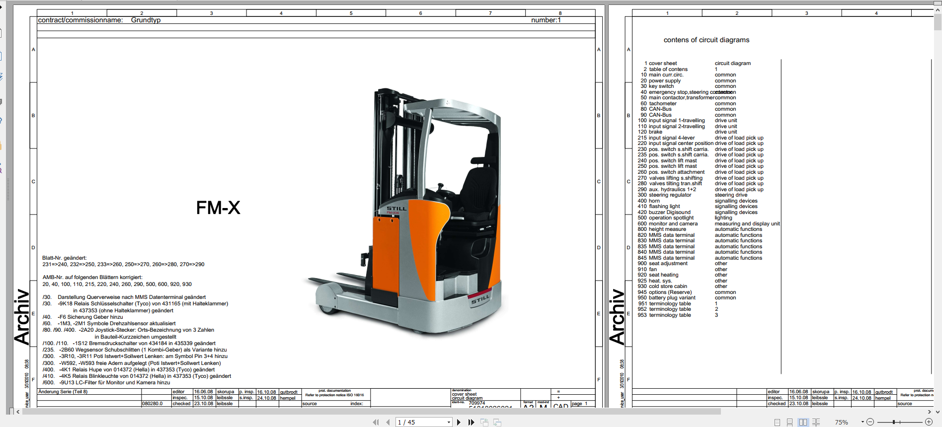Click the '910 fan' contents row
The height and width of the screenshot is (427, 942).
(x=683, y=270)
